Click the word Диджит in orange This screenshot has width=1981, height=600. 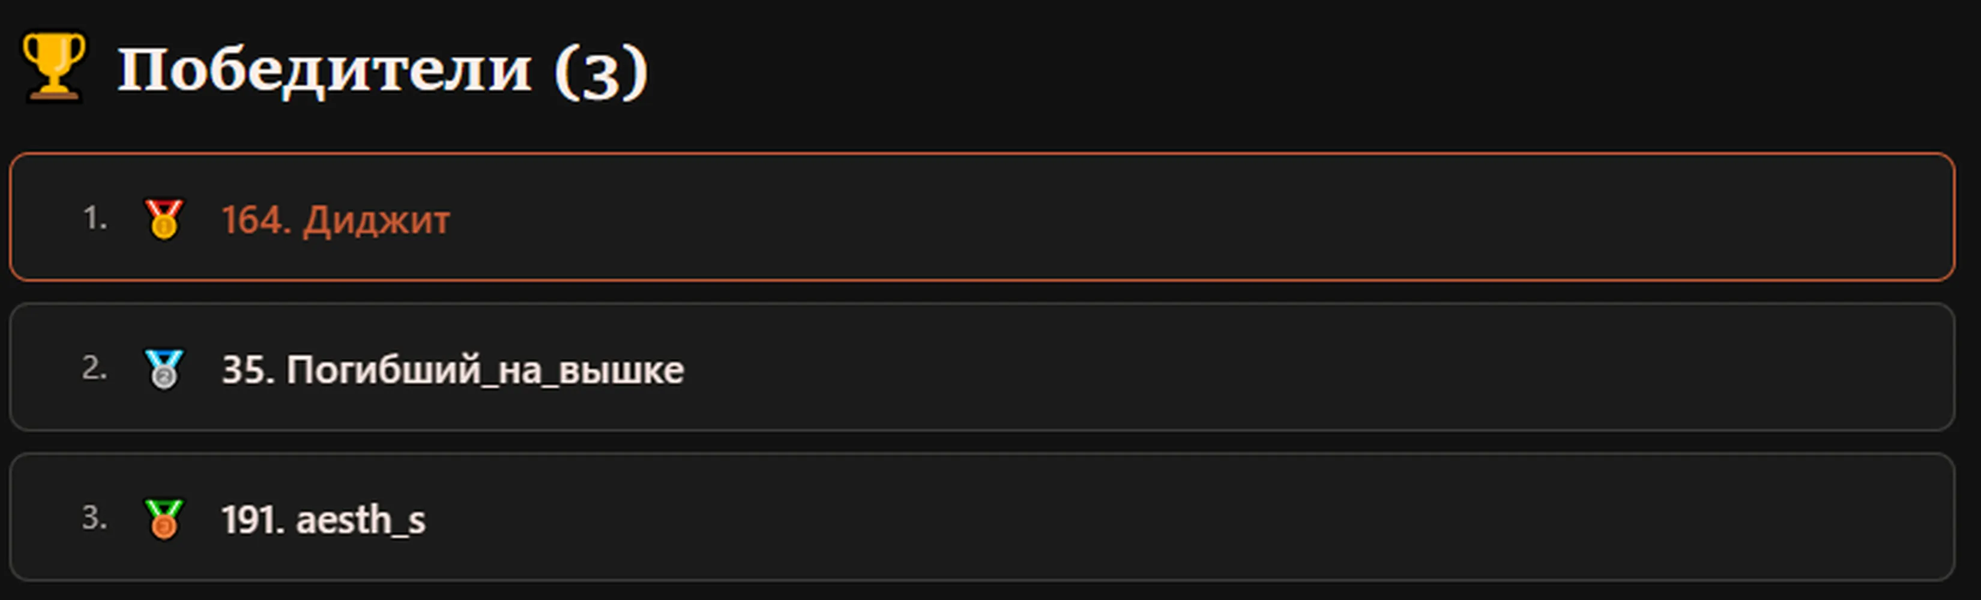point(376,220)
